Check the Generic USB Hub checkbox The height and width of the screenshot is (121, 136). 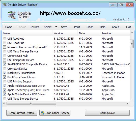[5, 55]
